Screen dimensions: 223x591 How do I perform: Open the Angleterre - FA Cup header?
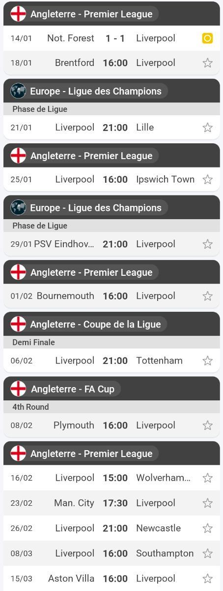pyautogui.click(x=111, y=389)
